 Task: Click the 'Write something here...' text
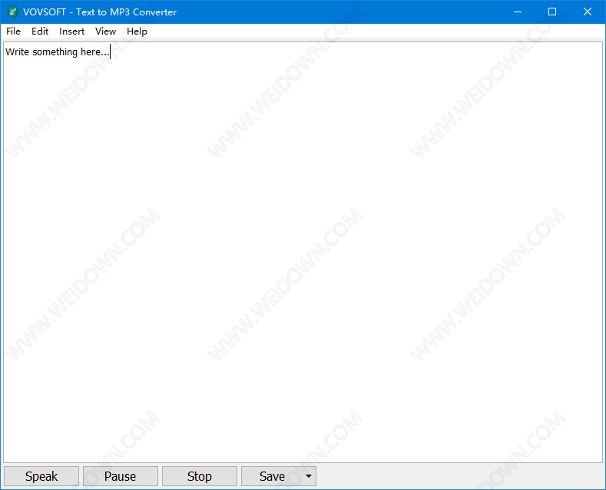pos(58,51)
